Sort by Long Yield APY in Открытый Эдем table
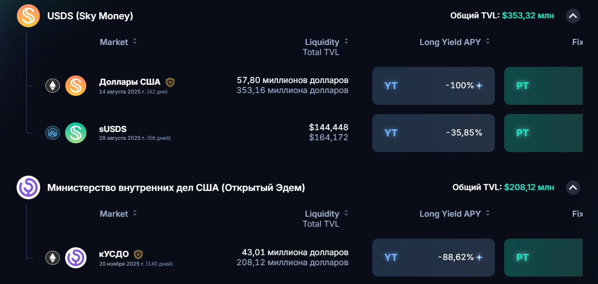This screenshot has width=598, height=284. [x=455, y=214]
